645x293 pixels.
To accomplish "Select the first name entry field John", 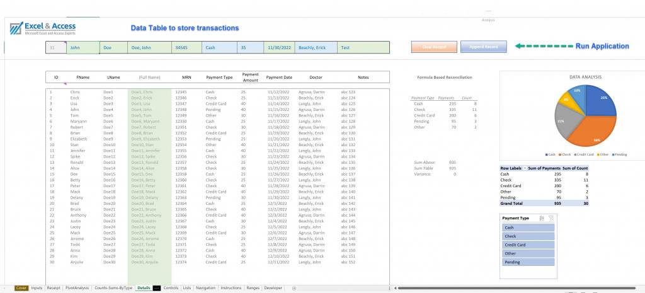I will click(83, 47).
